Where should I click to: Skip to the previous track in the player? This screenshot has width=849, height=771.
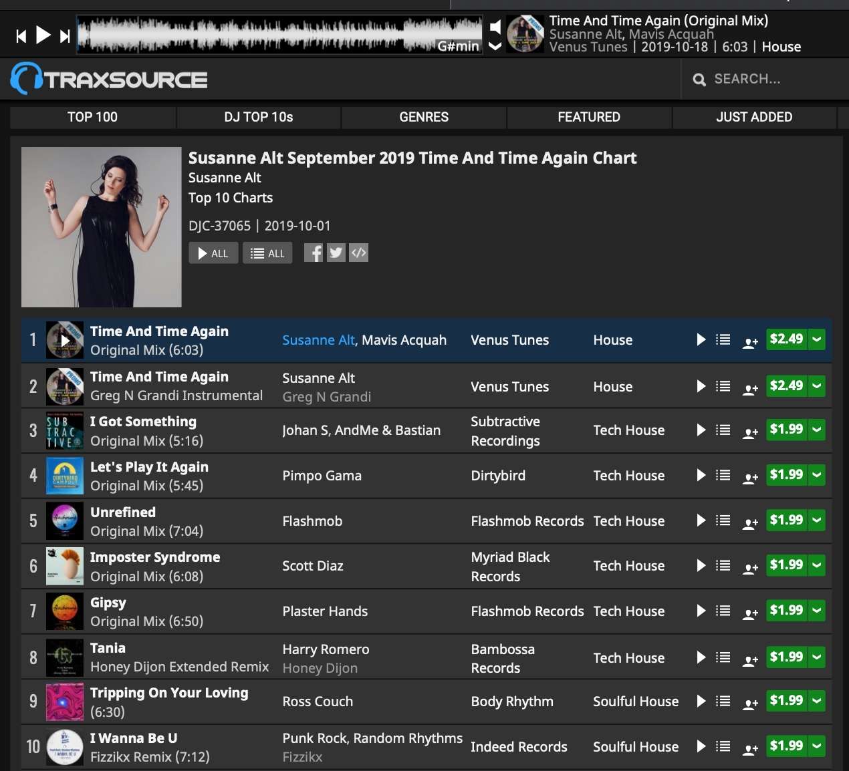(21, 36)
